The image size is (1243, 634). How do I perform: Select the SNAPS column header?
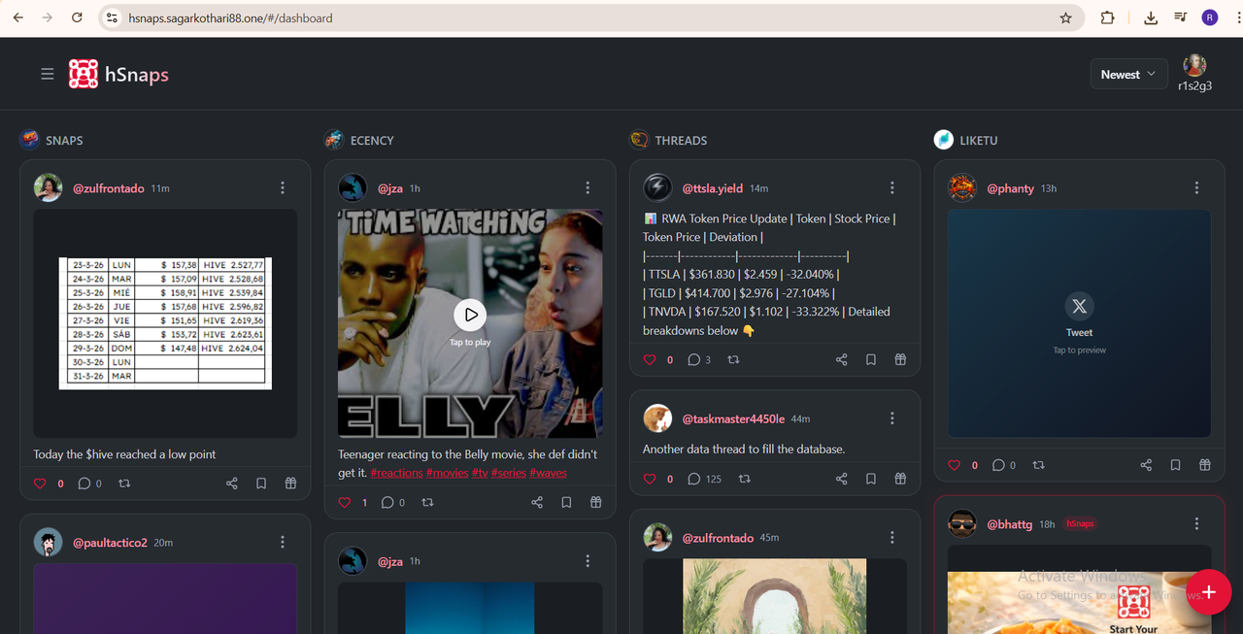click(64, 140)
